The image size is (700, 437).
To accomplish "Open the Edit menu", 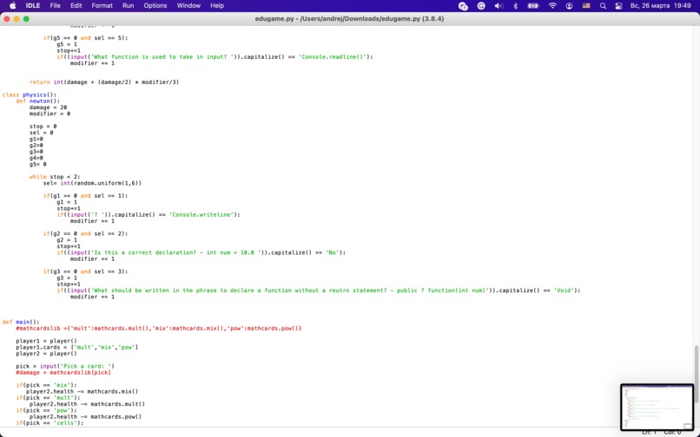I will pos(76,6).
